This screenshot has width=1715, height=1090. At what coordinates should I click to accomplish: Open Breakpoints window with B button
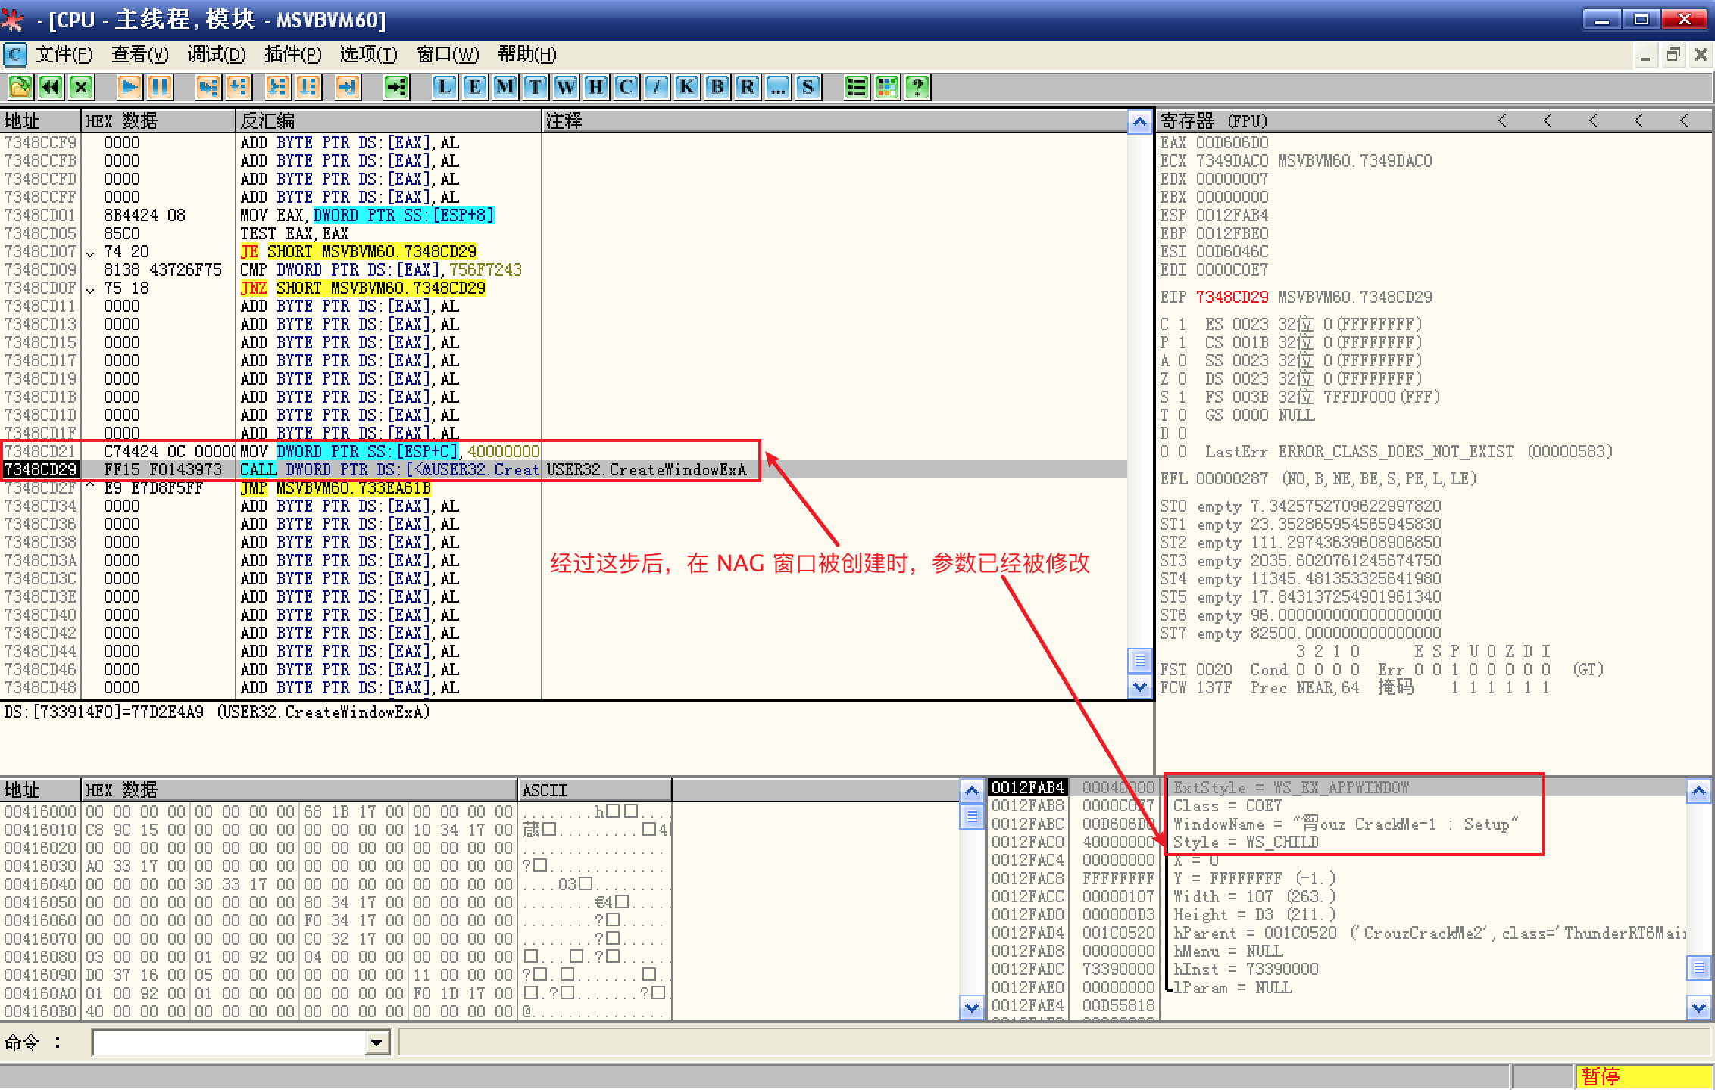point(717,87)
